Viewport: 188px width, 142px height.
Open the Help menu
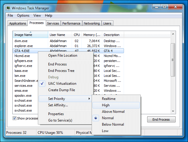[x=48, y=15]
